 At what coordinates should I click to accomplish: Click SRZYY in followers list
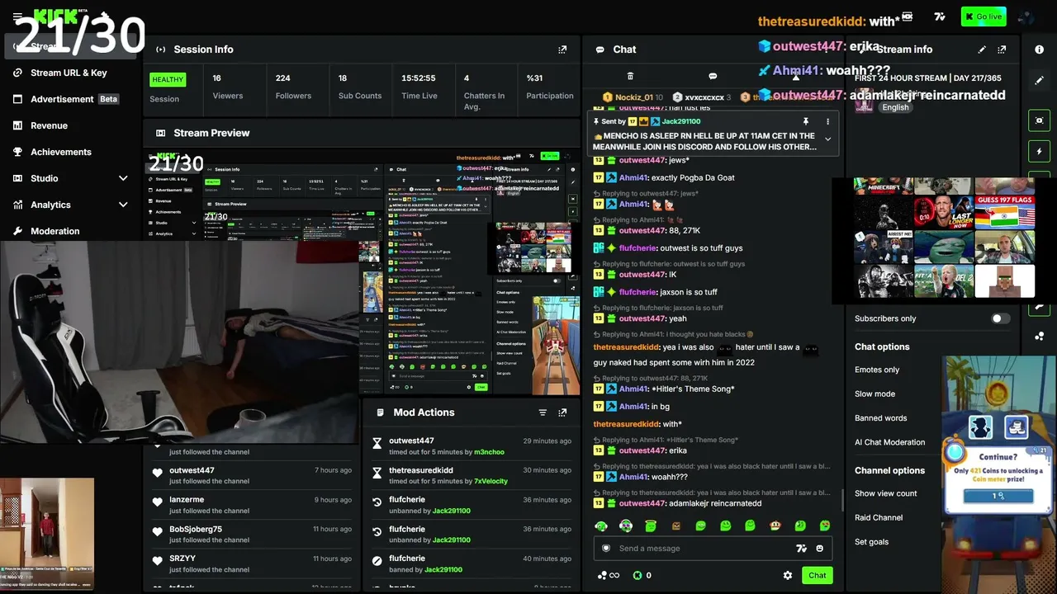pyautogui.click(x=182, y=559)
